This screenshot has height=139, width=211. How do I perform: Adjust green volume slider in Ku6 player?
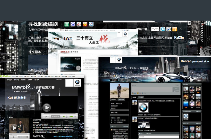(x=69, y=117)
